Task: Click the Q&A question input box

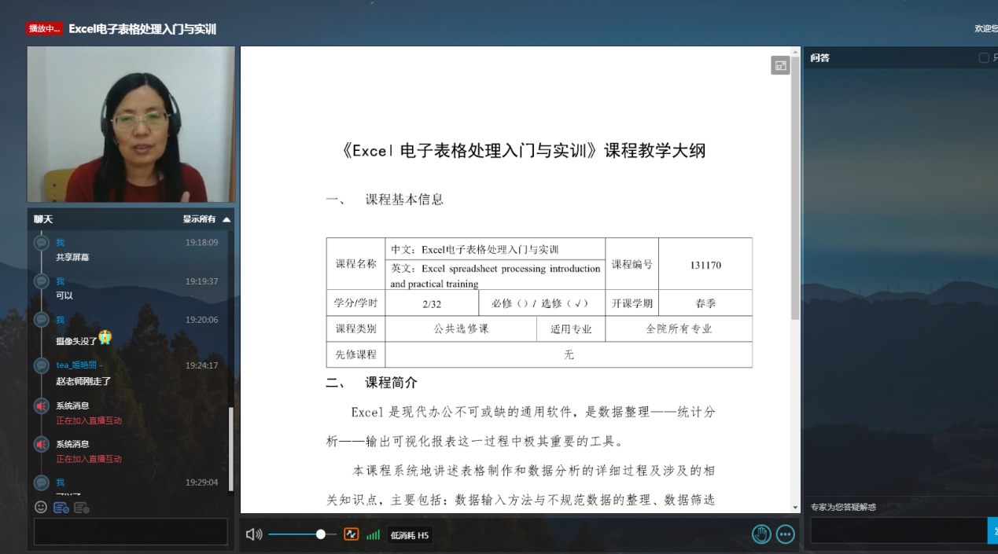Action: click(899, 530)
